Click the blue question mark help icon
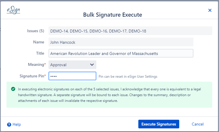The height and width of the screenshot is (132, 219). pyautogui.click(x=9, y=124)
